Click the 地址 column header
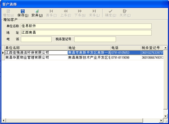This screenshot has height=124, width=169. 89,48
